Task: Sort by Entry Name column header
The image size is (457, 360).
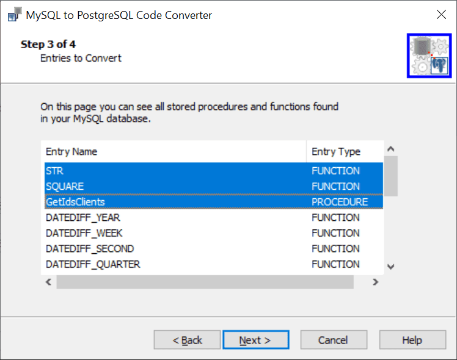Action: [174, 151]
